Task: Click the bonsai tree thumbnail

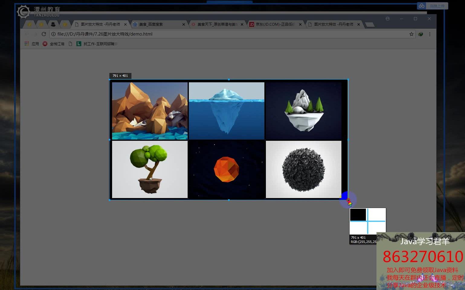Action: (x=150, y=169)
